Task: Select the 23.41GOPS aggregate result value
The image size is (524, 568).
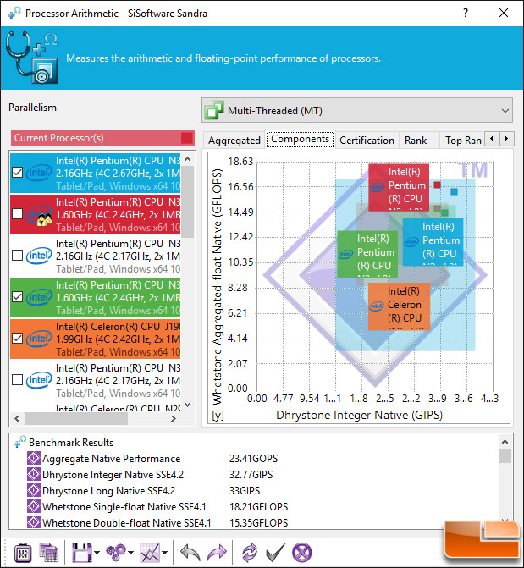Action: point(253,459)
